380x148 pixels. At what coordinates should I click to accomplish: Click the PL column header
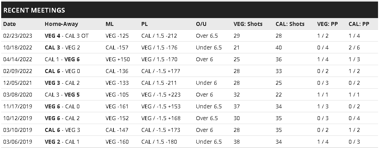point(144,24)
